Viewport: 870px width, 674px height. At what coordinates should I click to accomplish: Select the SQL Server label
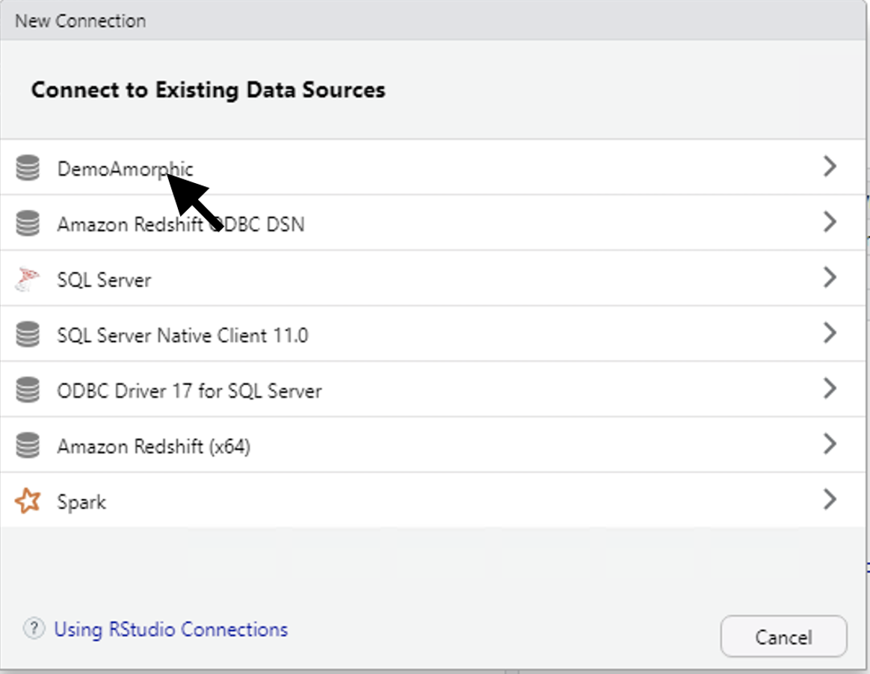pos(104,279)
